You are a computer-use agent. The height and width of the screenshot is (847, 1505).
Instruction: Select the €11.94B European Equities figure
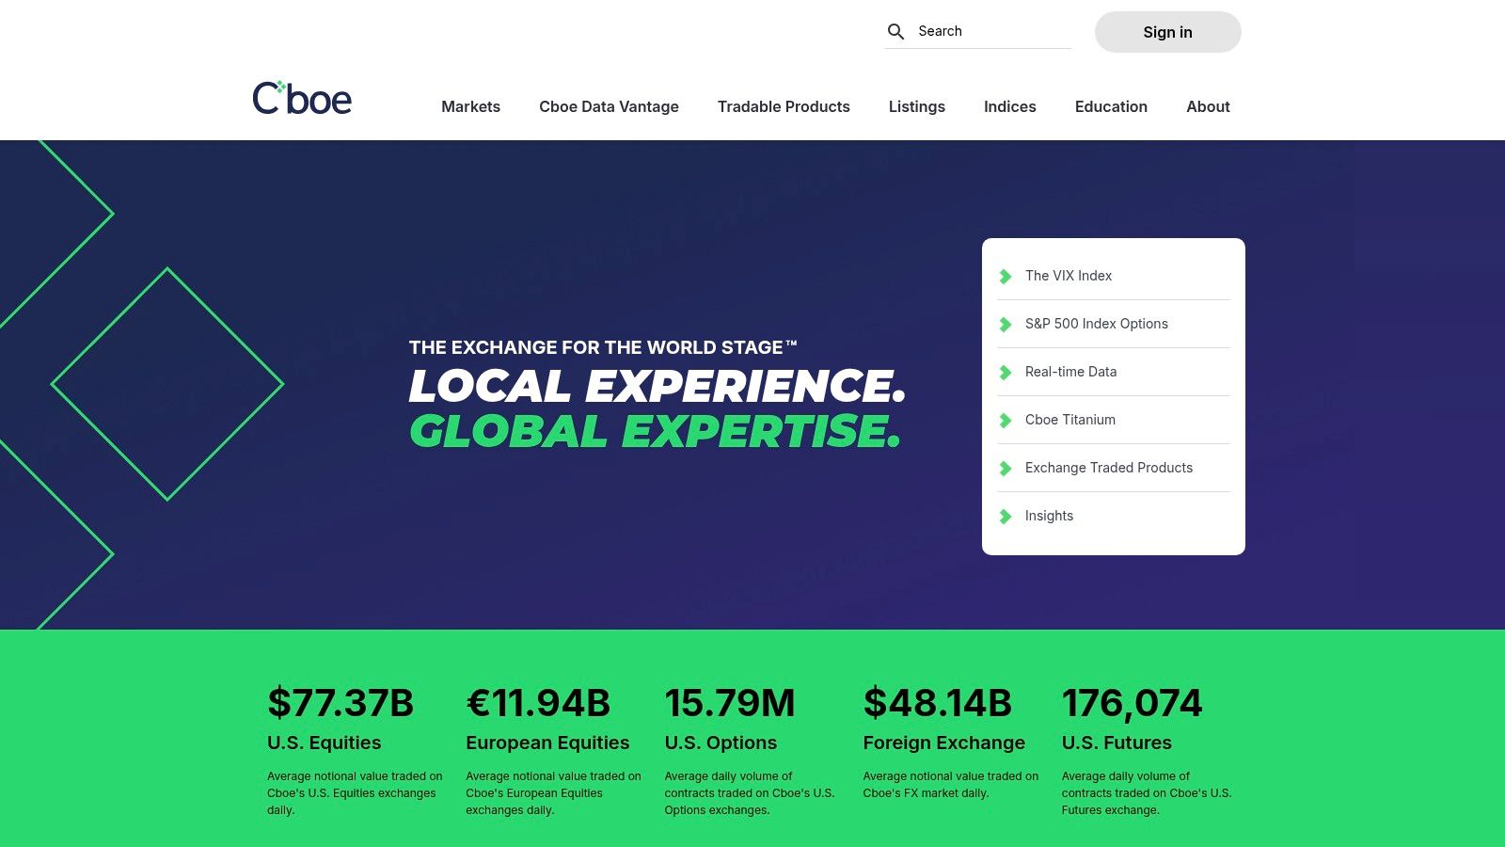point(538,703)
